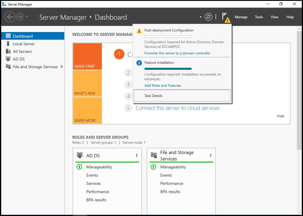Click the File and Storage Services sidebar icon
Viewport: 303px width, 216px height.
8,67
